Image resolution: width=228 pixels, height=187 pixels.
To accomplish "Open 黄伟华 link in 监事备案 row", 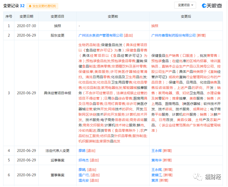I will coord(156,160).
